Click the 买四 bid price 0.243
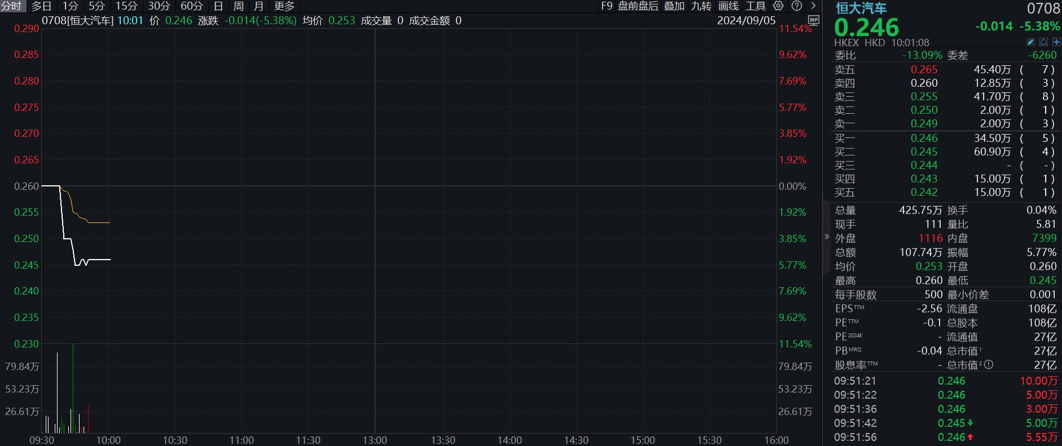 tap(924, 179)
